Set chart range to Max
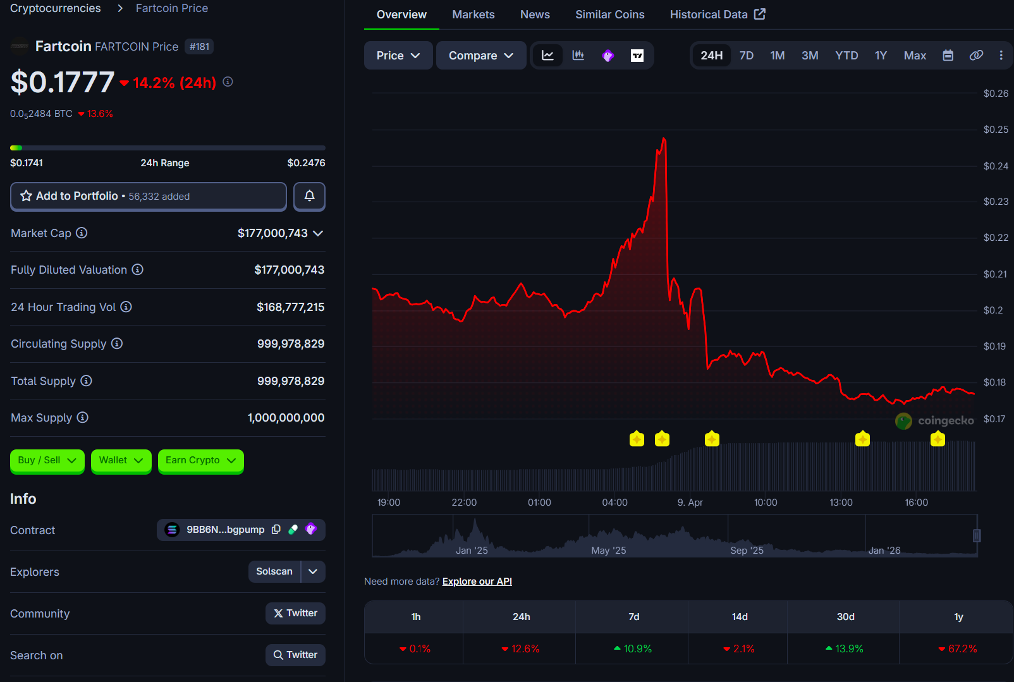This screenshot has width=1014, height=682. coord(914,56)
